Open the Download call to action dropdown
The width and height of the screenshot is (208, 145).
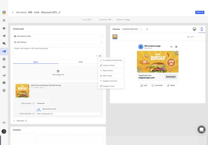coord(42,103)
